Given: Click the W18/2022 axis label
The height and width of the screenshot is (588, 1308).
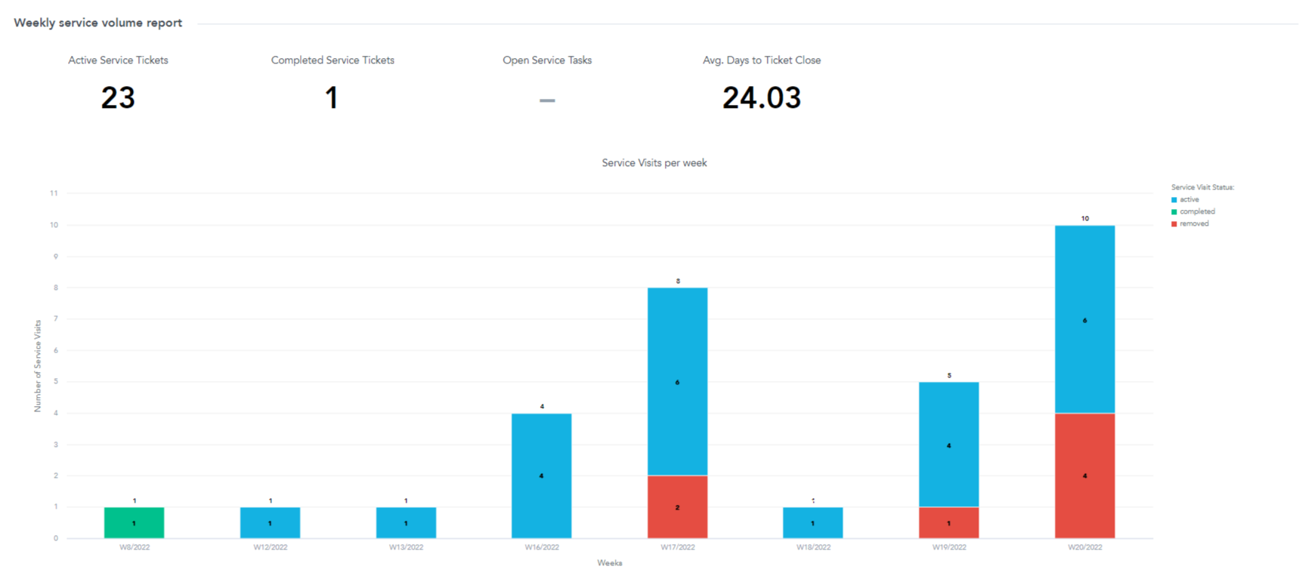Looking at the screenshot, I should click(813, 547).
